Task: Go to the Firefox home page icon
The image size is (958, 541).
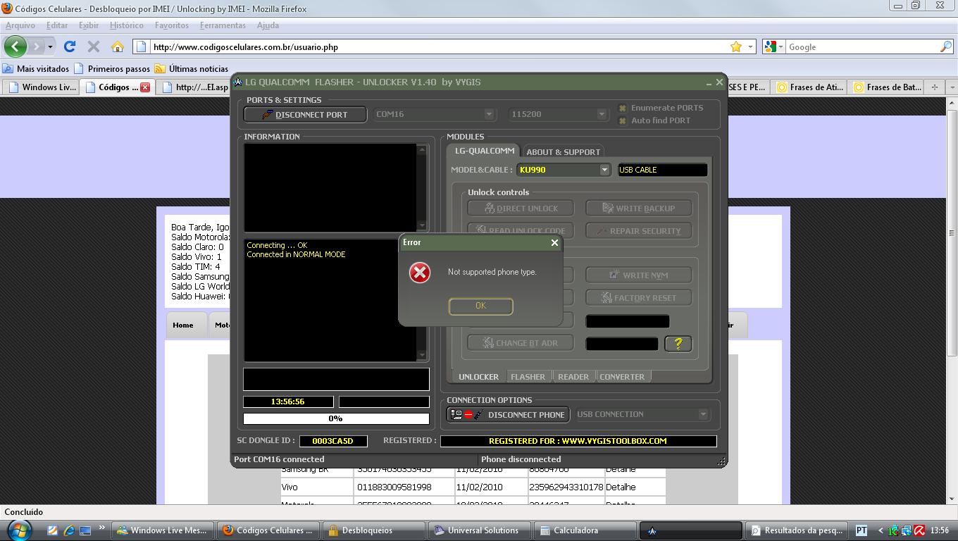Action: tap(118, 46)
